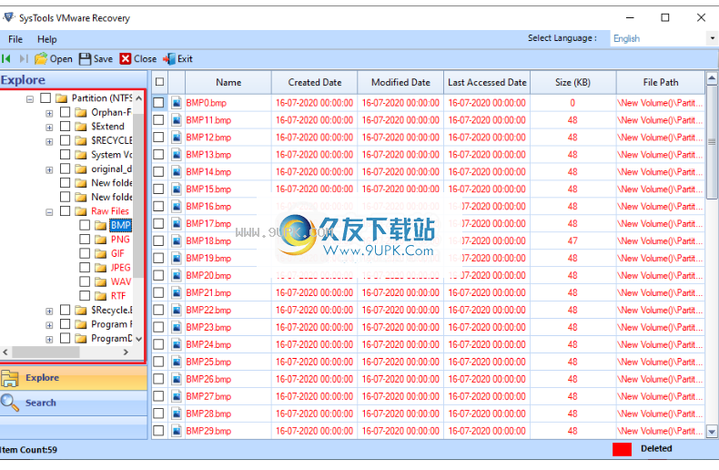
Task: Tick the Partition (NTFS) tree checkbox
Action: [46, 97]
